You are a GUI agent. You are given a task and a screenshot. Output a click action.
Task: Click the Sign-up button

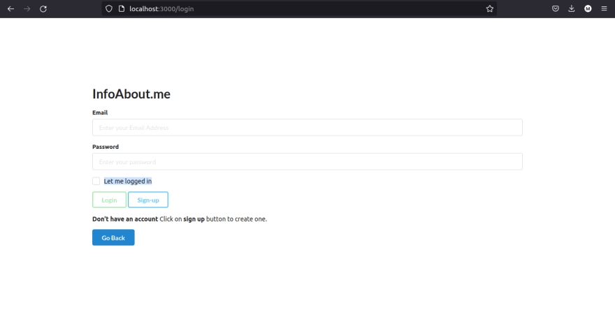(x=148, y=200)
